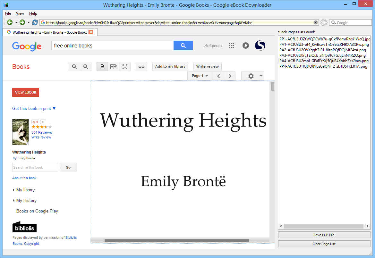Select the PA1-ACfU3U3-ot4 png entry
Image resolution: width=375 pixels, height=258 pixels.
pyautogui.click(x=324, y=45)
